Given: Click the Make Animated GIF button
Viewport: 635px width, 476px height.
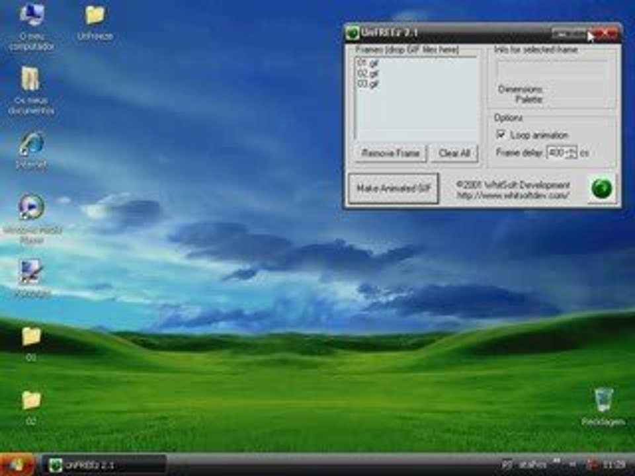Looking at the screenshot, I should [x=393, y=188].
